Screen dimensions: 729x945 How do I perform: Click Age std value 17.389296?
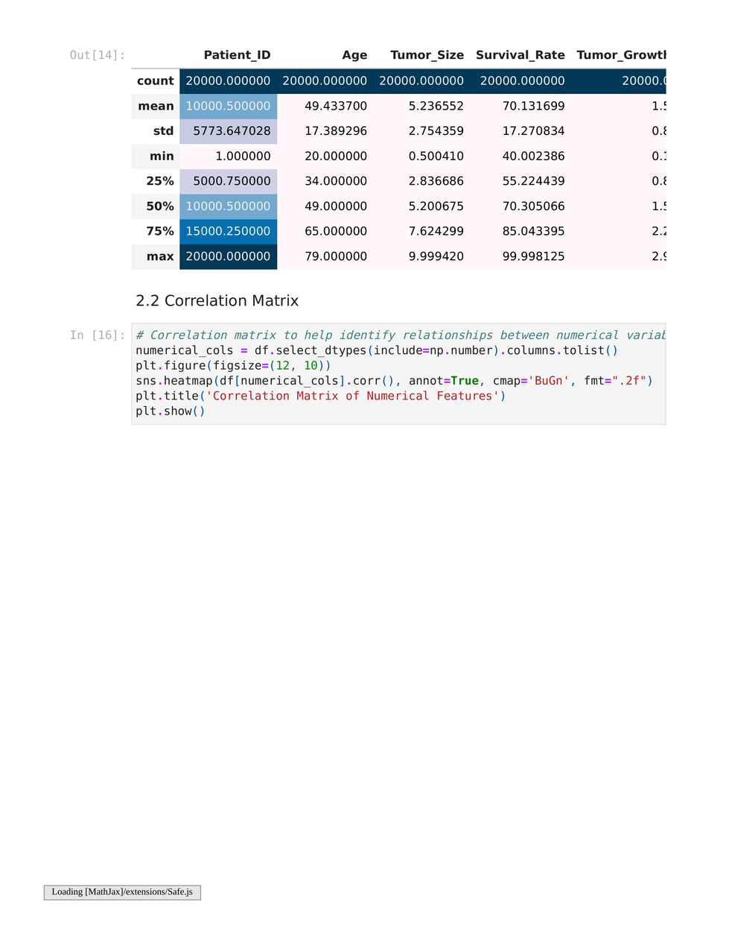point(336,130)
